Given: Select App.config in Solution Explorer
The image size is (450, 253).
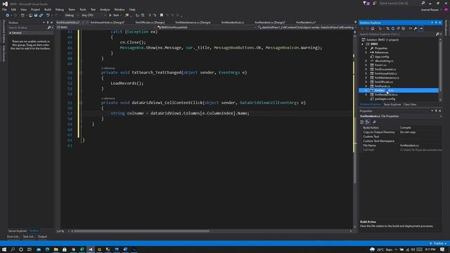Looking at the screenshot, I should click(382, 57).
